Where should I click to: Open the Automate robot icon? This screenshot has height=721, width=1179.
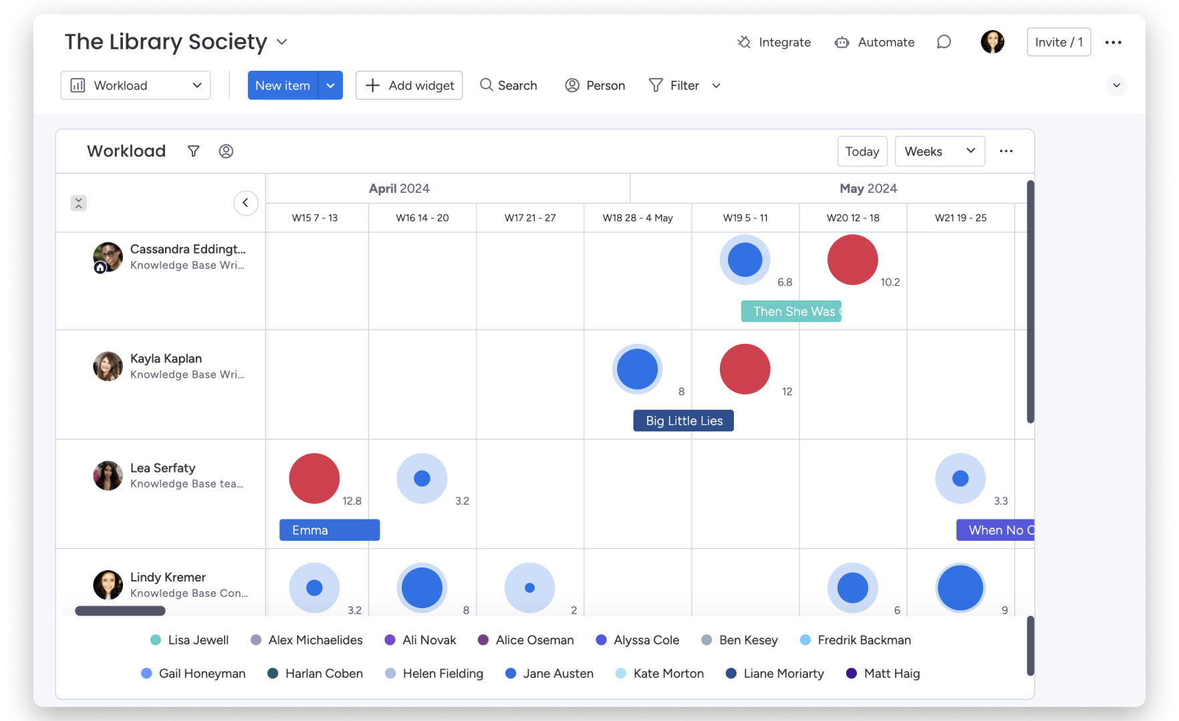[841, 42]
